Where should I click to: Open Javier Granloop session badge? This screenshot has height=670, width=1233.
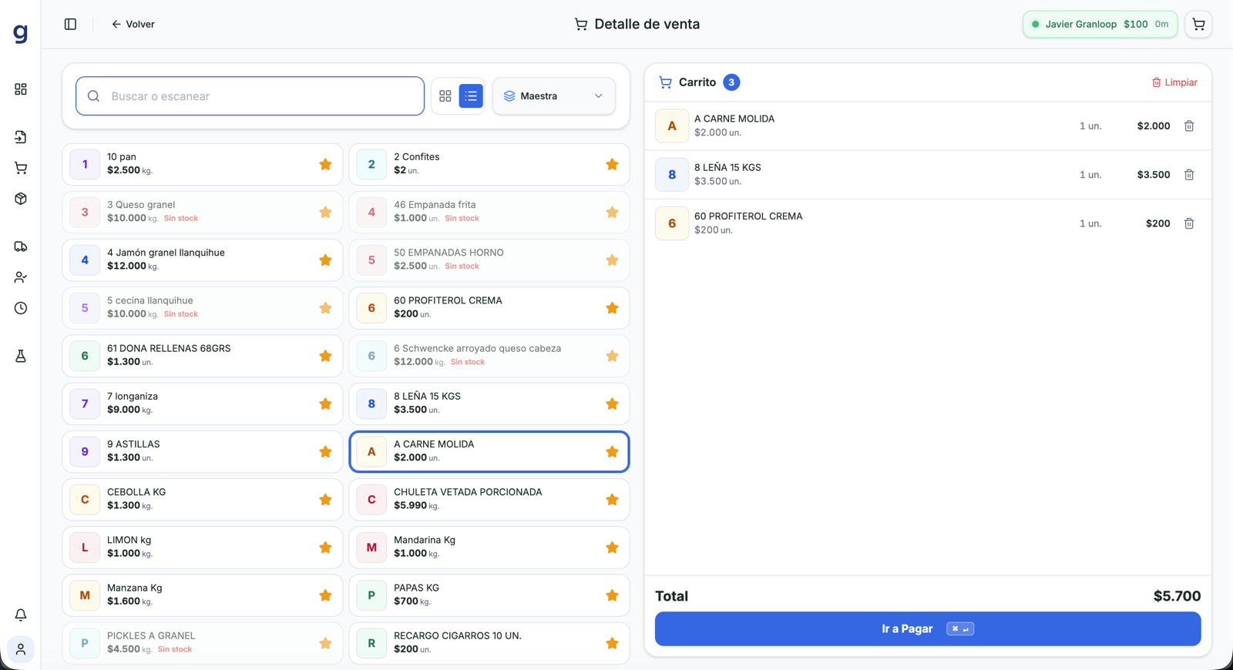[x=1100, y=24]
